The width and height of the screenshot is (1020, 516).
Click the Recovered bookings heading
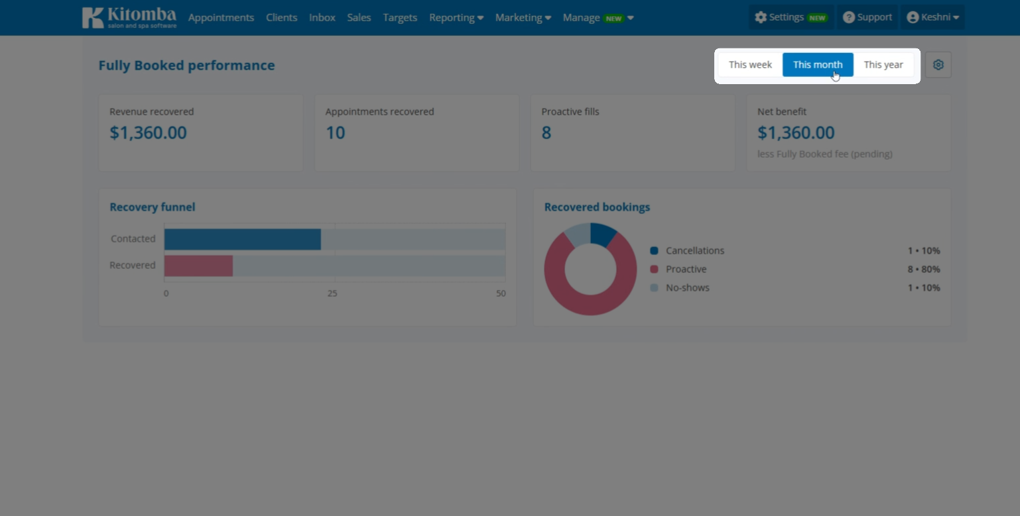point(597,207)
